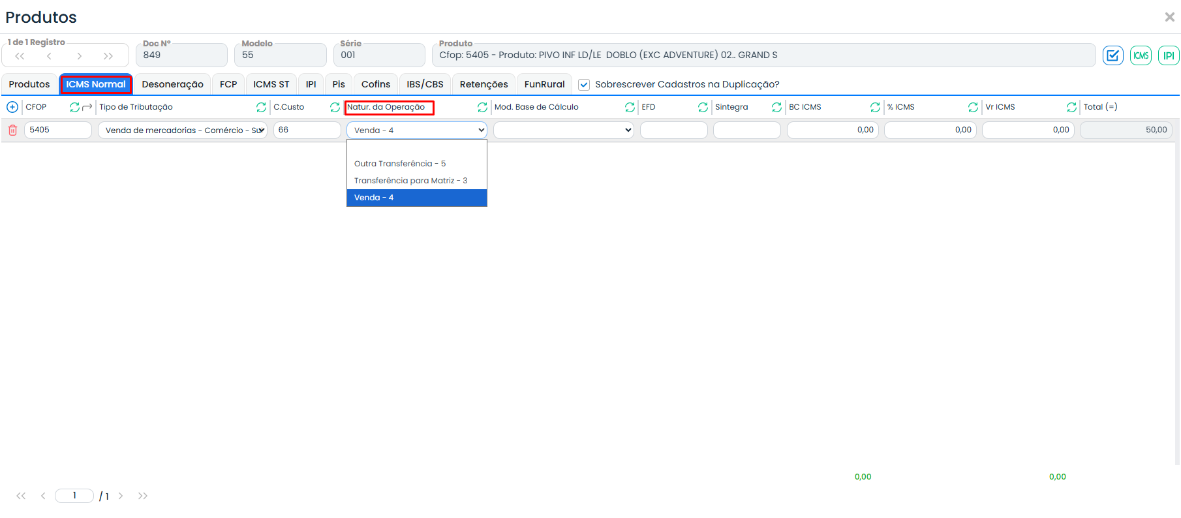Click the green ICMS circle icon

(1141, 55)
